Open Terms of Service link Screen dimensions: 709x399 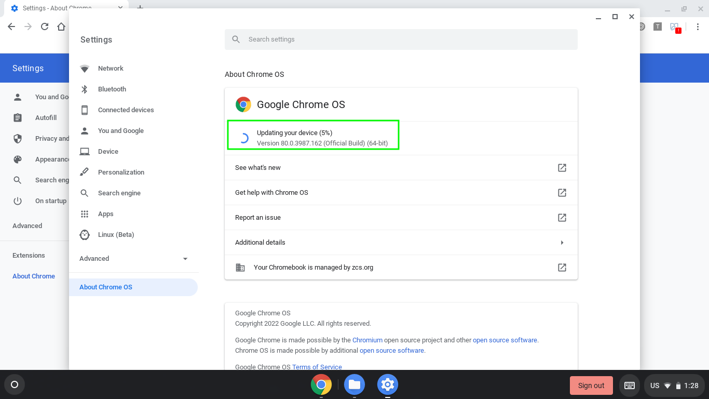coord(317,367)
